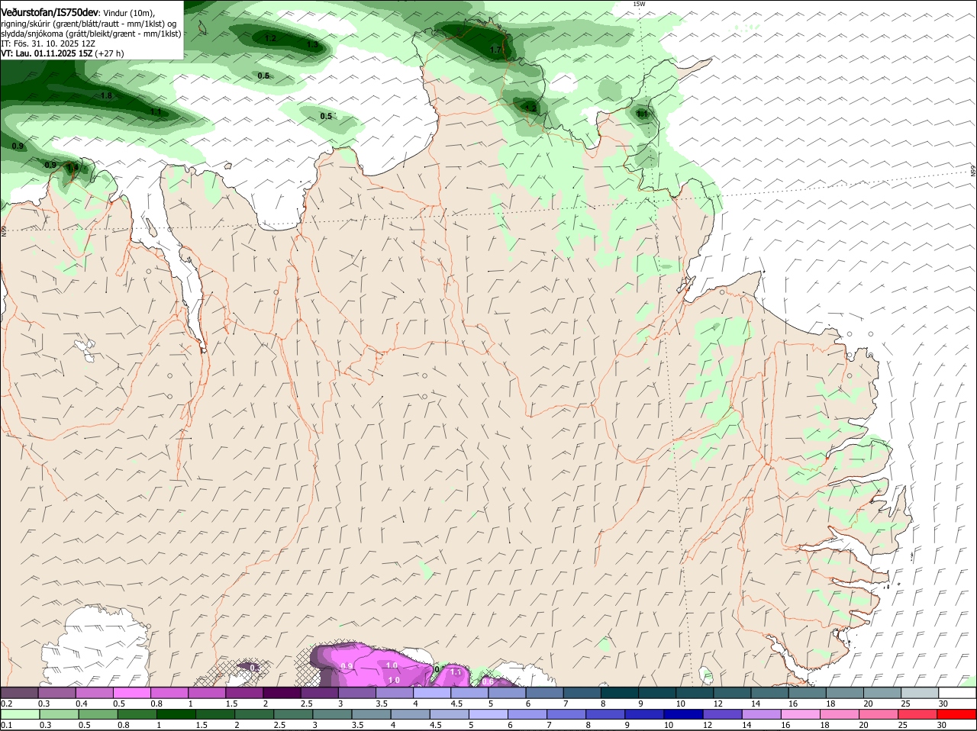Select deep blue rain swatch between 10 and 12
The image size is (977, 731).
point(684,714)
